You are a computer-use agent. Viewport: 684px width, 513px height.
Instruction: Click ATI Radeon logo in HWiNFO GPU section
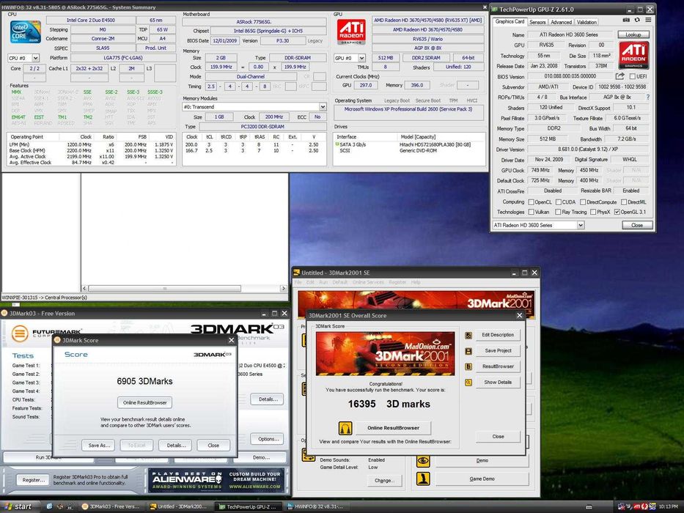pos(350,32)
